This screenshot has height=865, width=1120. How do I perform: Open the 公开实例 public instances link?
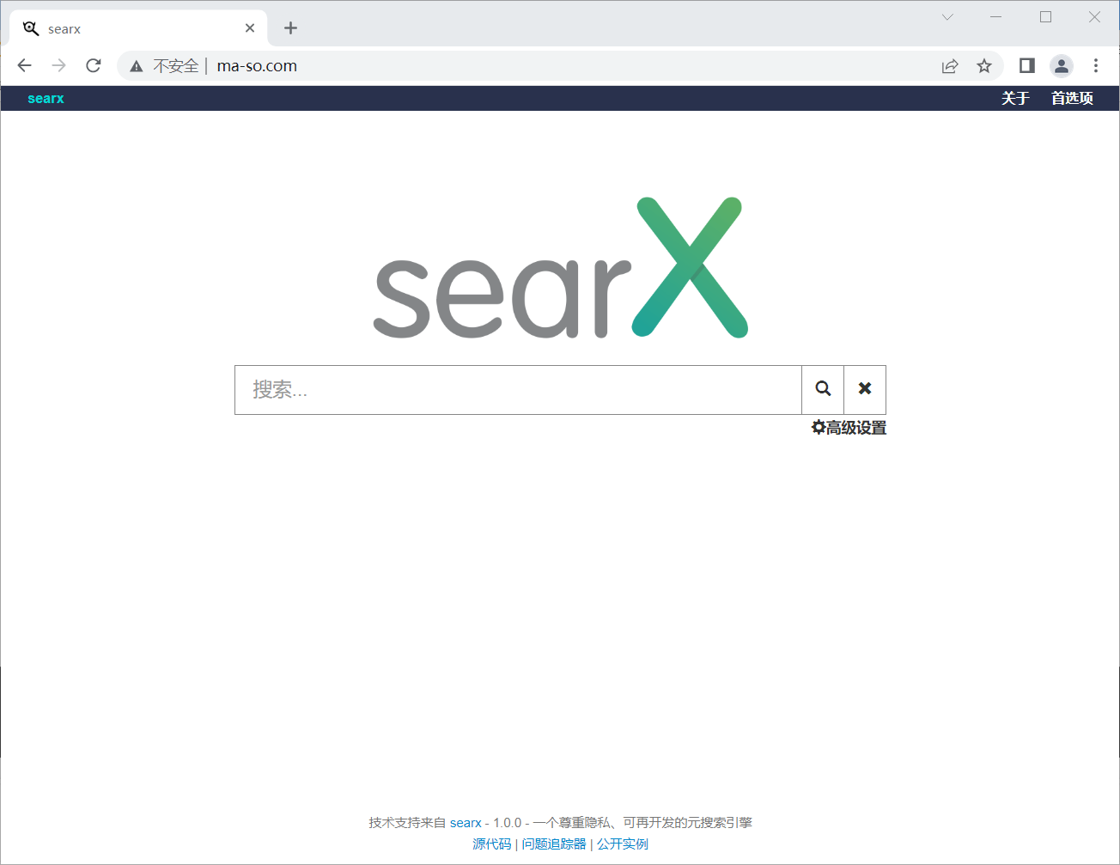click(623, 844)
